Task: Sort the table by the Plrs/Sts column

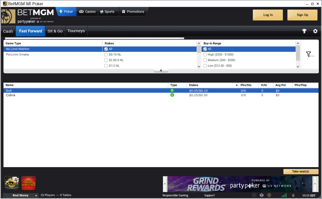Action: (248, 85)
